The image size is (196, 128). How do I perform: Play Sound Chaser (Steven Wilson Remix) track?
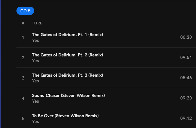click(68, 95)
